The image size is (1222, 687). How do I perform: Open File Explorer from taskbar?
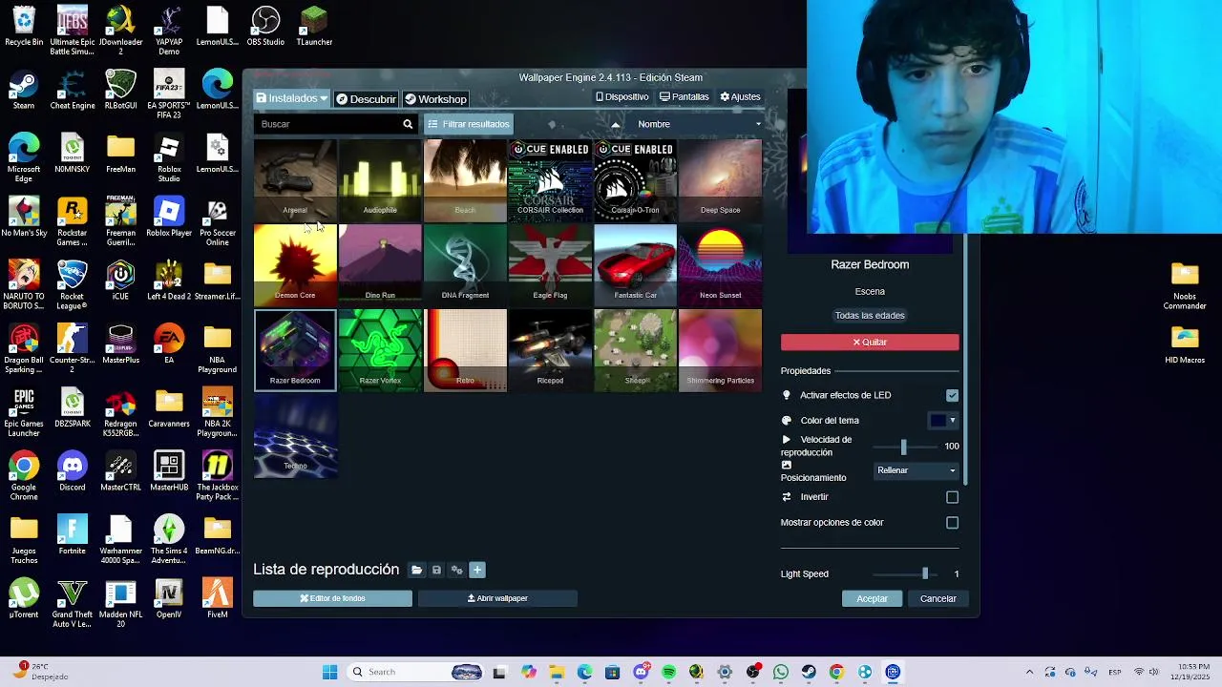[557, 672]
